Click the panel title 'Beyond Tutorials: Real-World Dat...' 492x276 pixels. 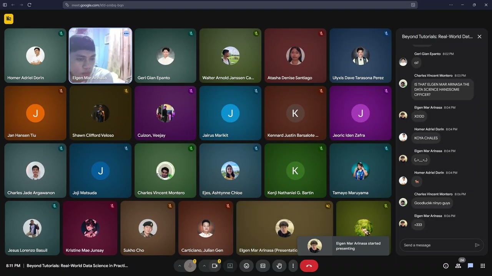pos(437,36)
